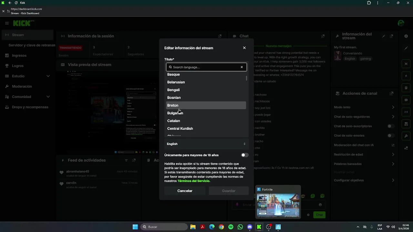The width and height of the screenshot is (413, 232).
Task: Click into the Search language field
Action: (x=206, y=67)
